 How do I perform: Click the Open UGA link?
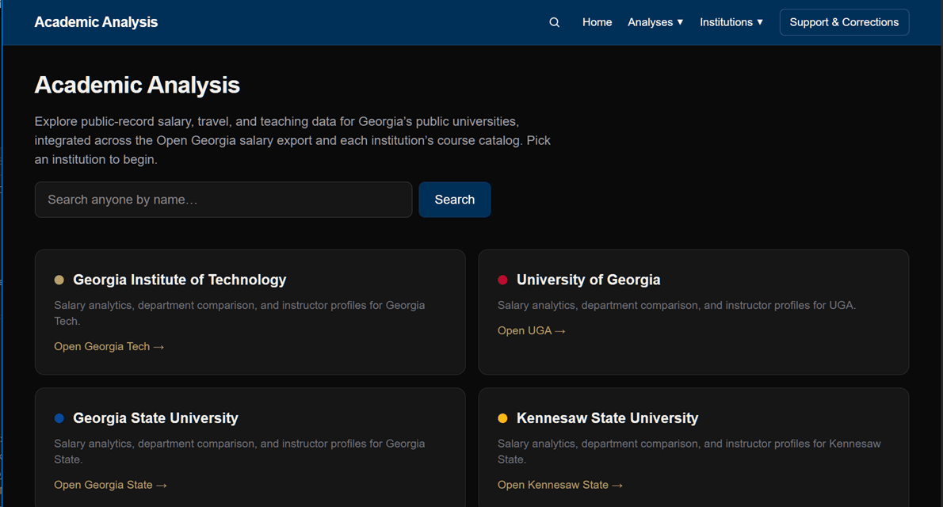[x=532, y=331]
